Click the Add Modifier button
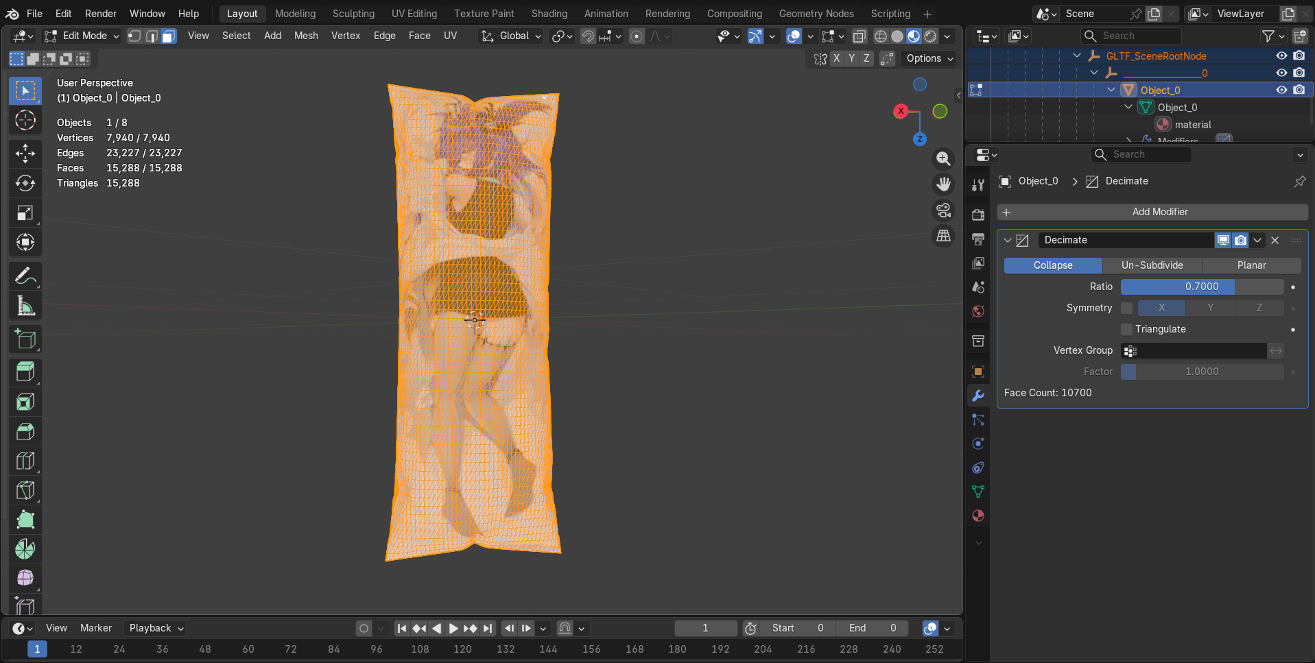Viewport: 1315px width, 663px height. point(1152,212)
